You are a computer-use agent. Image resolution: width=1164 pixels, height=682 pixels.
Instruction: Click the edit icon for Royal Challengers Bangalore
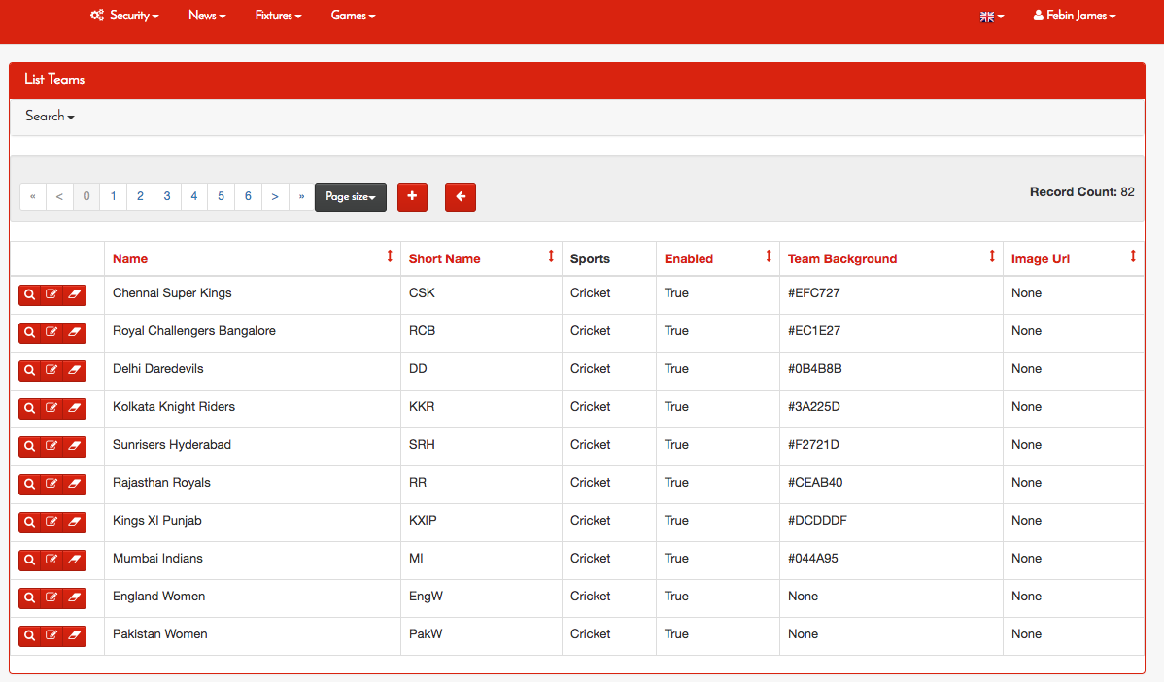coord(52,332)
